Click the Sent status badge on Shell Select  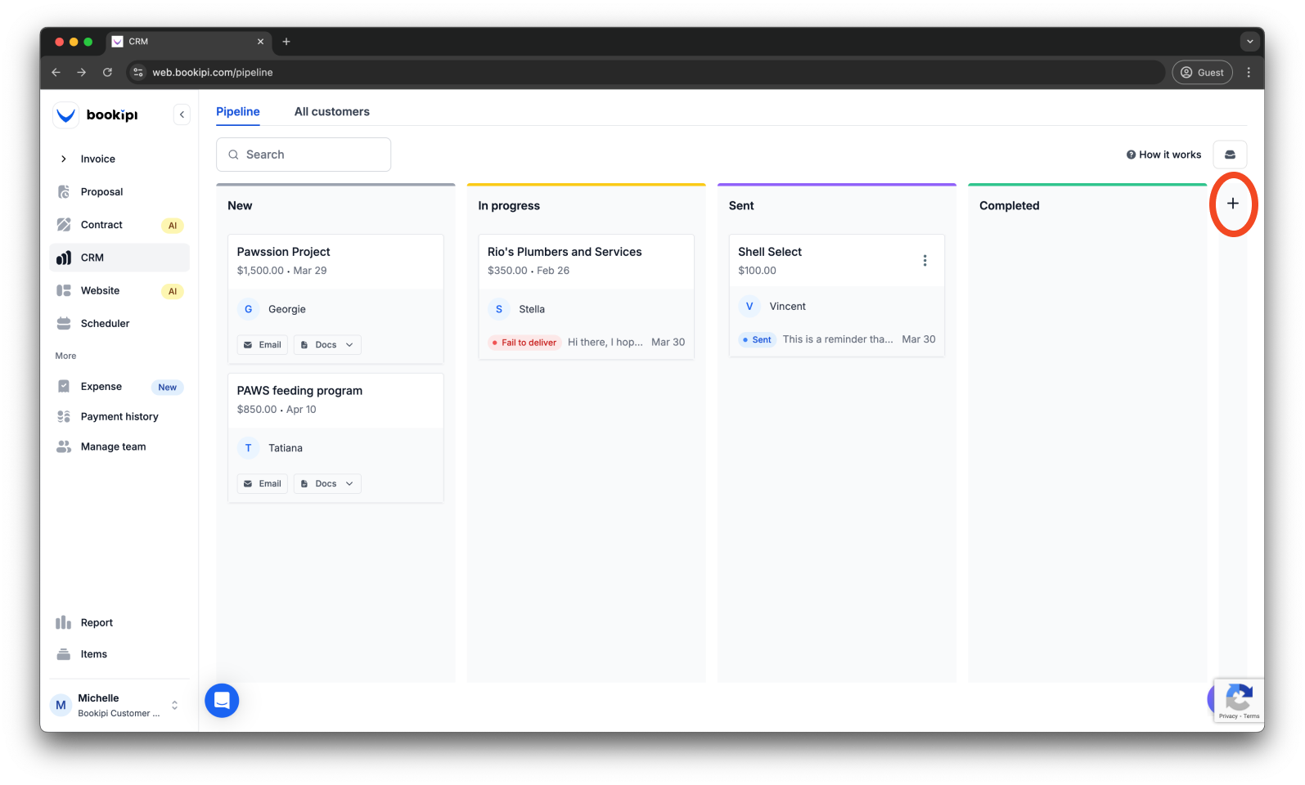[x=757, y=339]
